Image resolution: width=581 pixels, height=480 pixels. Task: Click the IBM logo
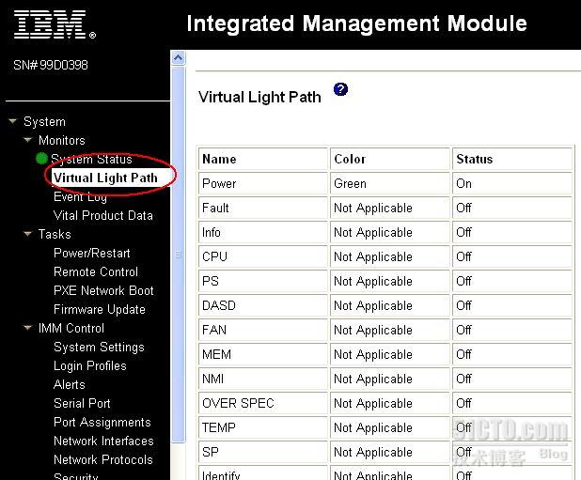pyautogui.click(x=54, y=25)
